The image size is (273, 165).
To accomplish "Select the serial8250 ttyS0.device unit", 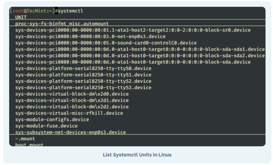I will [83, 68].
